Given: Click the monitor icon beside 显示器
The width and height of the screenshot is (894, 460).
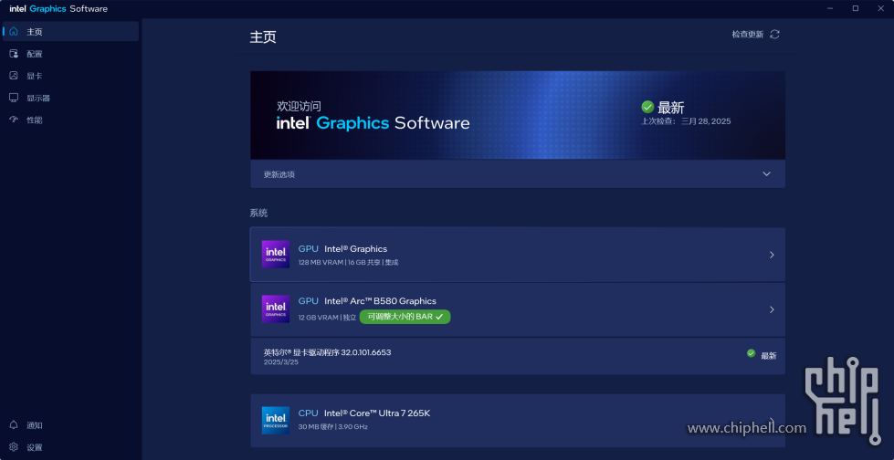Looking at the screenshot, I should [14, 98].
